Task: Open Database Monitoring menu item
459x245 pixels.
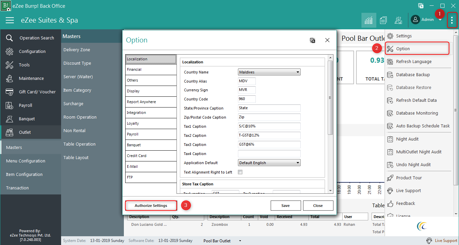Action: [x=417, y=113]
